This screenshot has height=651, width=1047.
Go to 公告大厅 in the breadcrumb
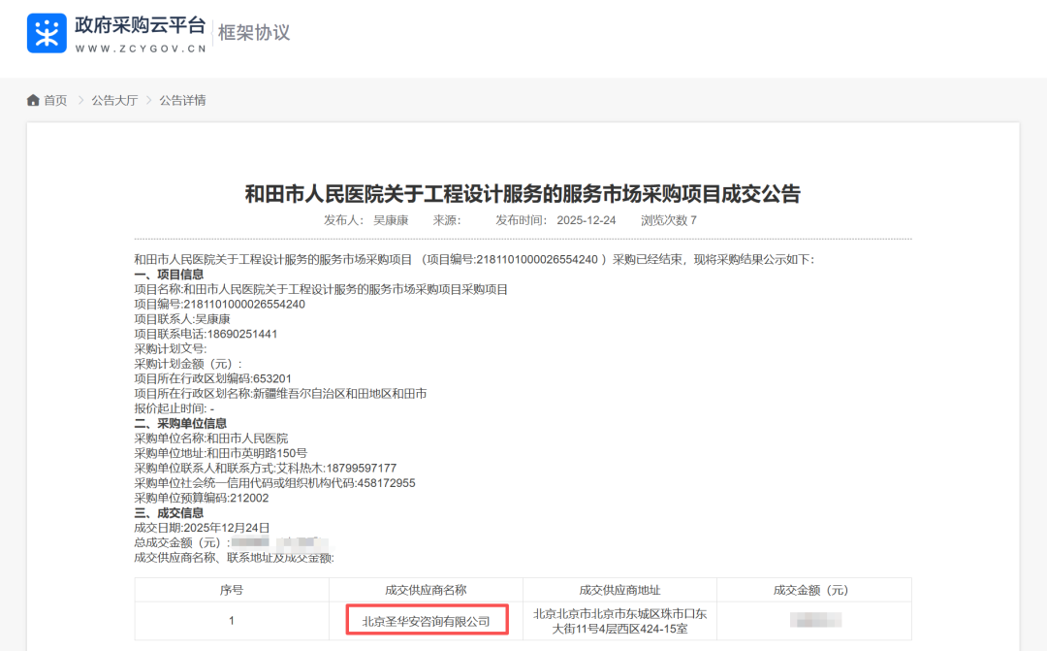[114, 101]
